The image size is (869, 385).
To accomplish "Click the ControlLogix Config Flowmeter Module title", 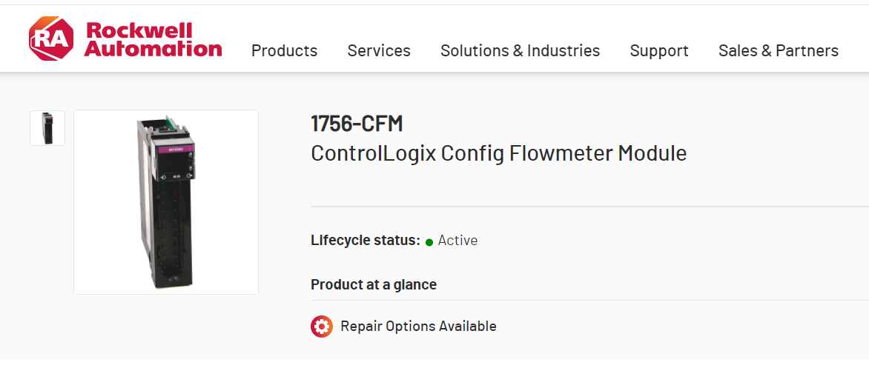I will tap(498, 153).
